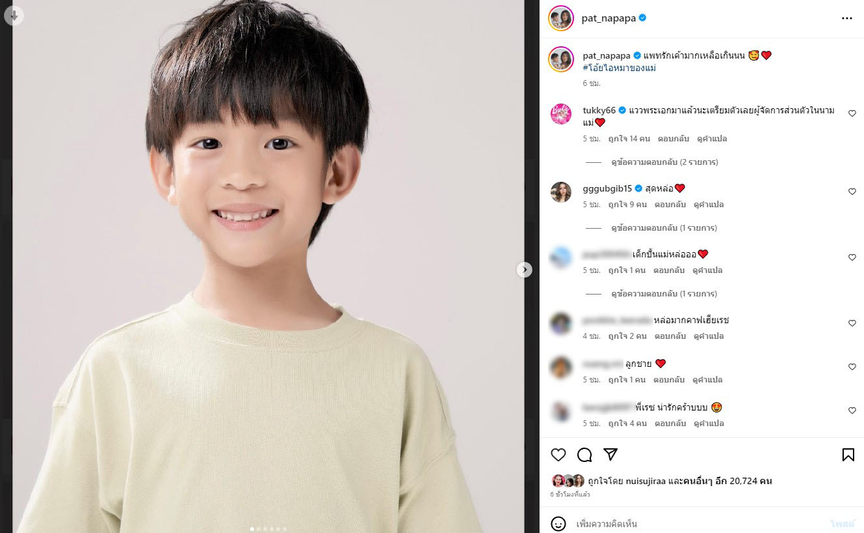Open the comment bubble icon
864x533 pixels.
(584, 455)
